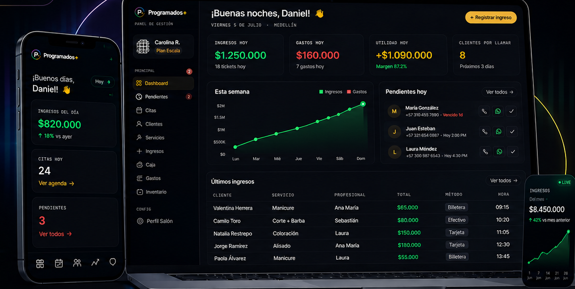Screen dimensions: 575x289
Task: Click the Inventario icon in sidebar
Action: coord(139,192)
